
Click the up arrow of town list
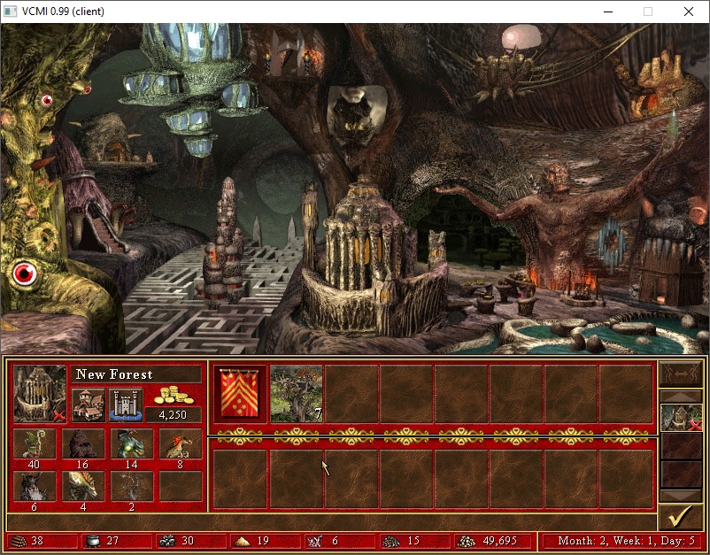click(681, 397)
